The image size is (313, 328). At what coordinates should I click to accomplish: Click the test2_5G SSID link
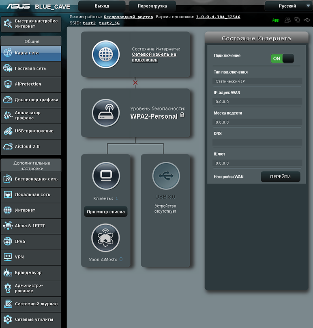[x=109, y=23]
